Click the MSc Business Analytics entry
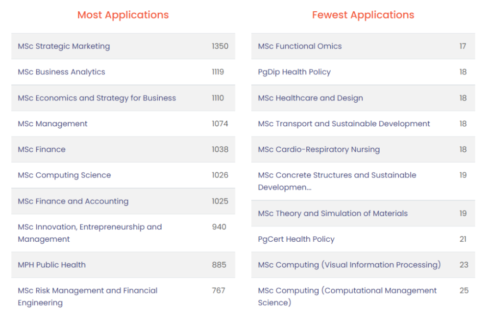490x321 pixels. (x=123, y=72)
